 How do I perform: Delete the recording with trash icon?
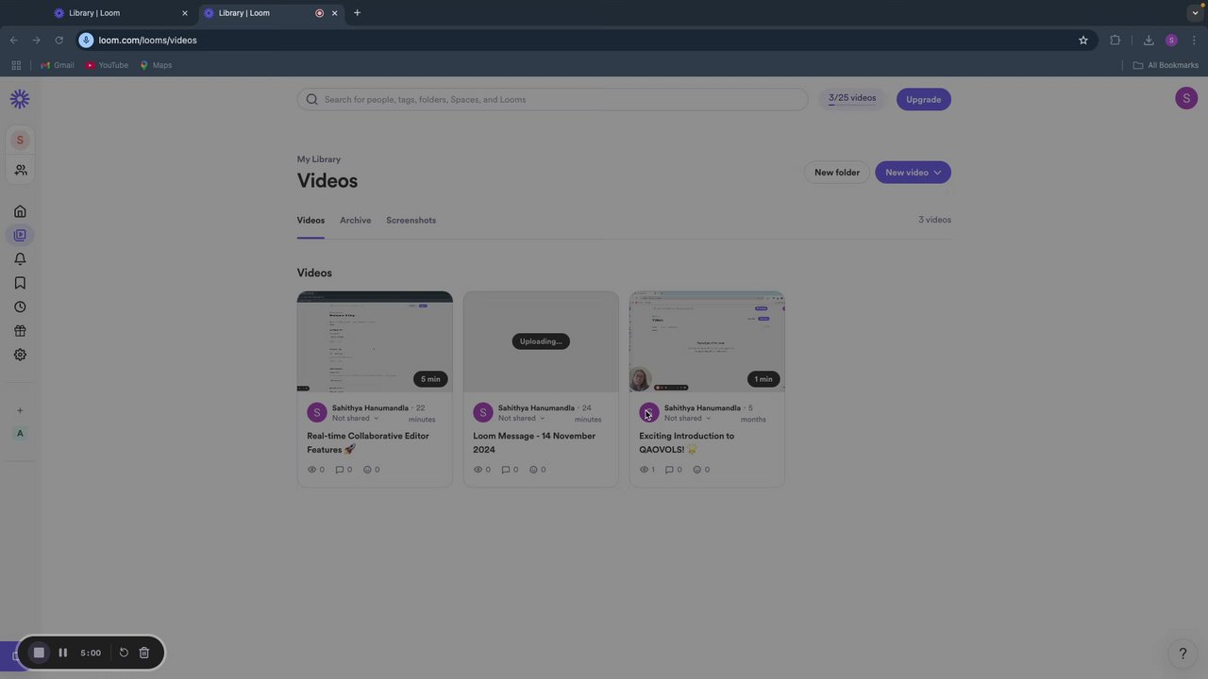[x=144, y=653]
